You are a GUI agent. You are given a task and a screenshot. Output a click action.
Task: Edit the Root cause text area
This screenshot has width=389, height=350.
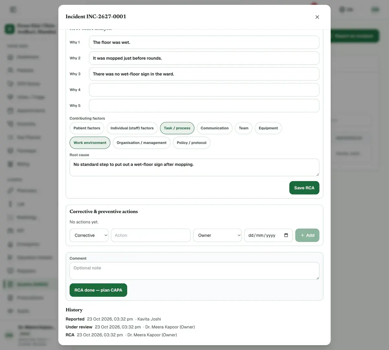coord(194,167)
